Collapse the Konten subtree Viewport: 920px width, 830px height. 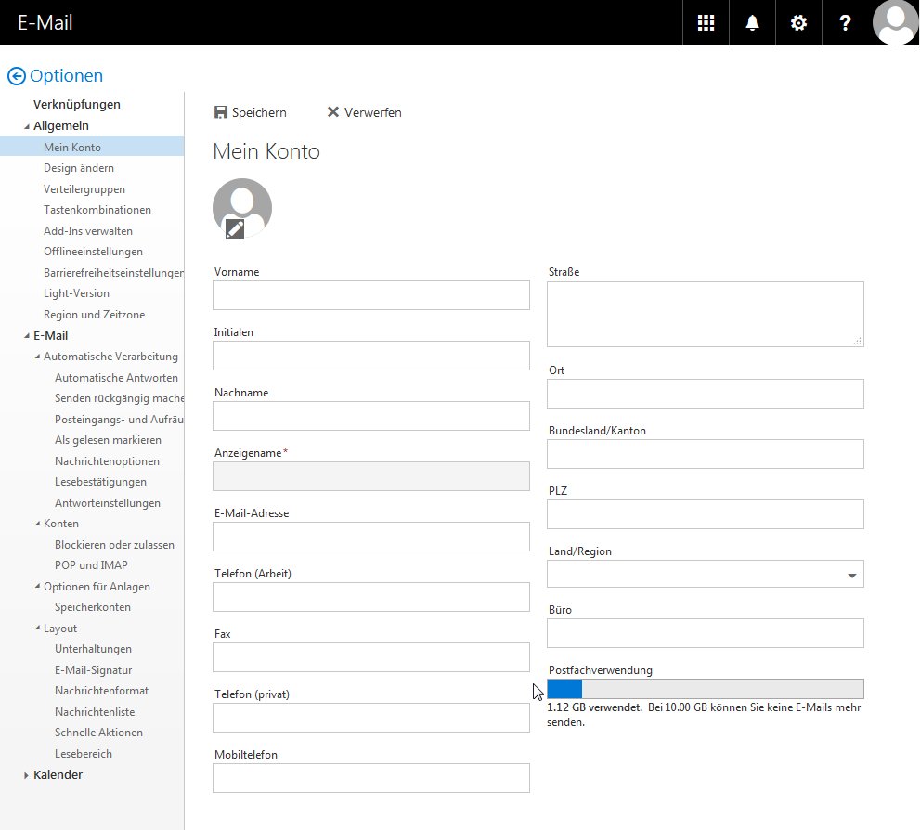pos(37,524)
